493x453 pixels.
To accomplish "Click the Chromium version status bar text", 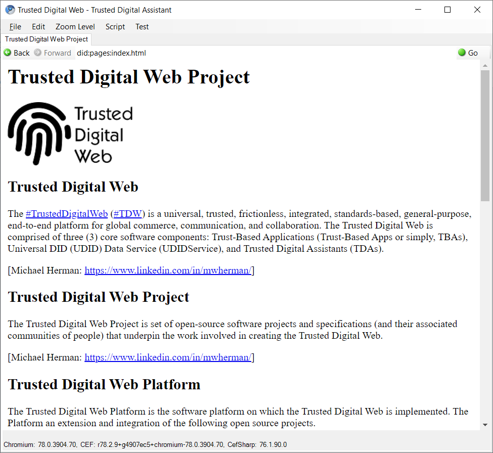I will (x=40, y=444).
